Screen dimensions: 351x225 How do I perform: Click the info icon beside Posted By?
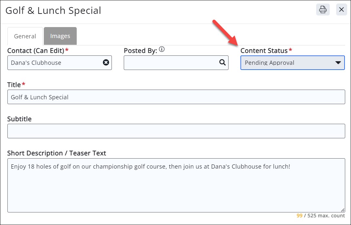(162, 50)
